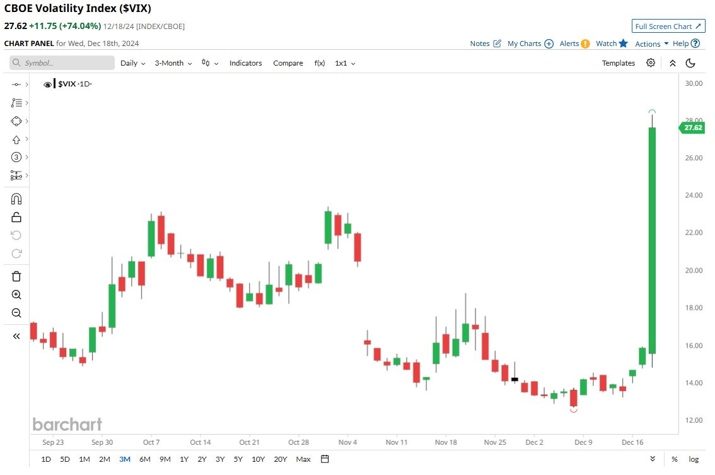
Task: Select the 5Y time range
Action: (238, 459)
